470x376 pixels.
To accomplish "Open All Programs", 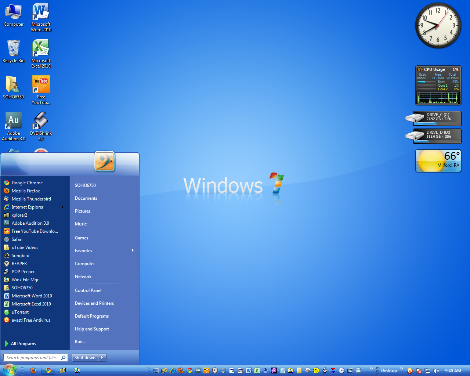I will tap(23, 343).
